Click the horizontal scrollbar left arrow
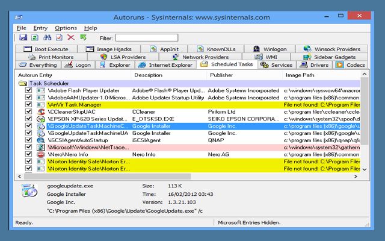This screenshot has width=385, height=241. [x=20, y=177]
